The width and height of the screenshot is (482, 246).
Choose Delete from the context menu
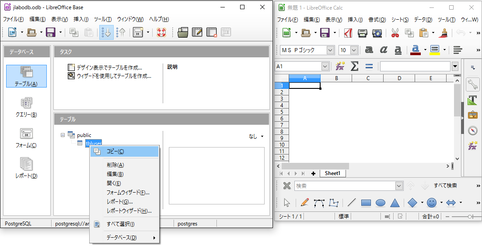click(x=125, y=165)
